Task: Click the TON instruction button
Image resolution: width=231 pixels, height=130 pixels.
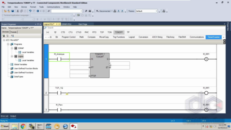Action: point(109,32)
